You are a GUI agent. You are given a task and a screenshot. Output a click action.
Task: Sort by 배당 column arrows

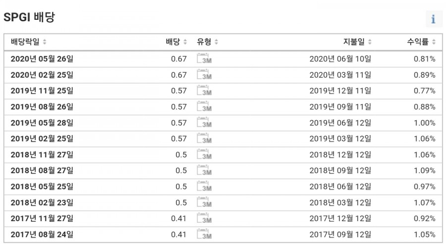185,42
